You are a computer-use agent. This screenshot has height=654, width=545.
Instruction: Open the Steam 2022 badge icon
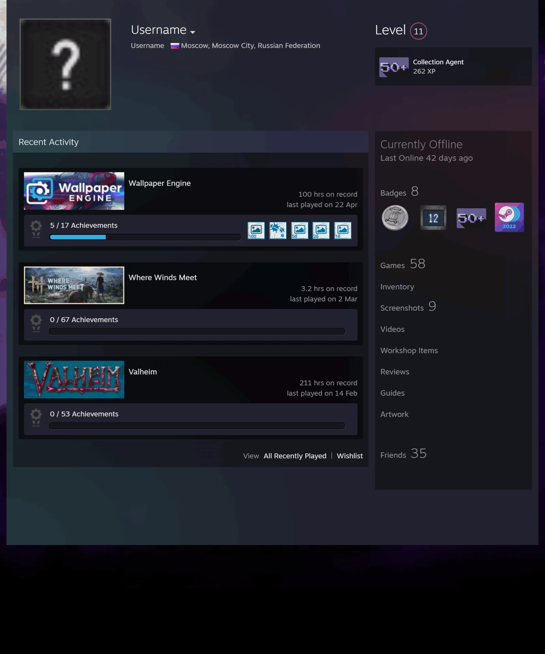click(509, 217)
